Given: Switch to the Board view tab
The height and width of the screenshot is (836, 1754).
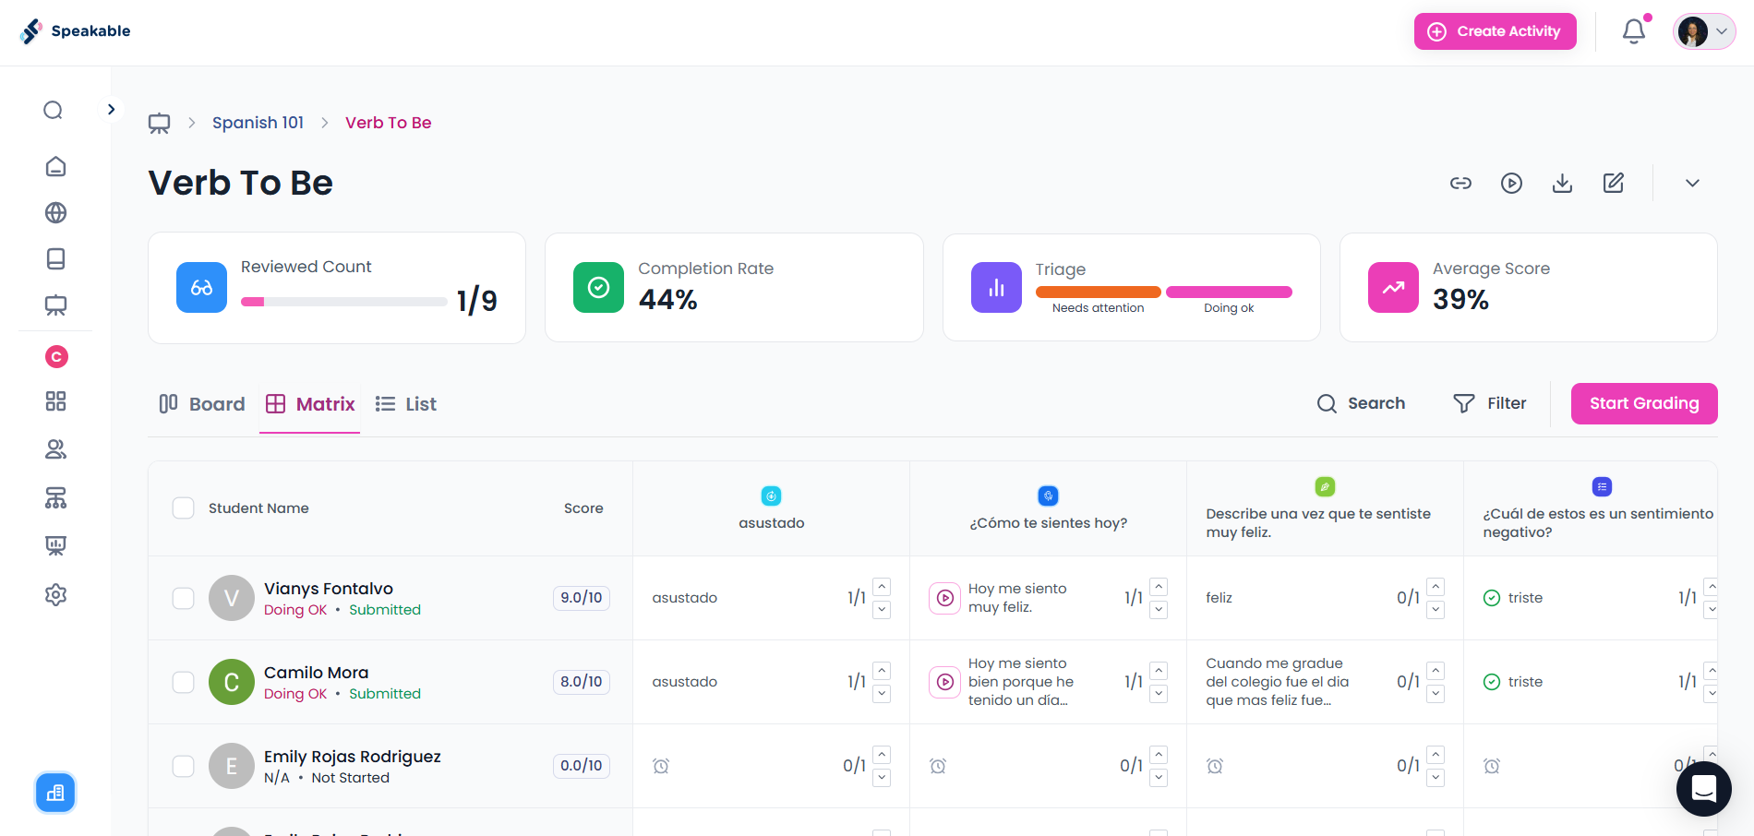Looking at the screenshot, I should coord(202,404).
